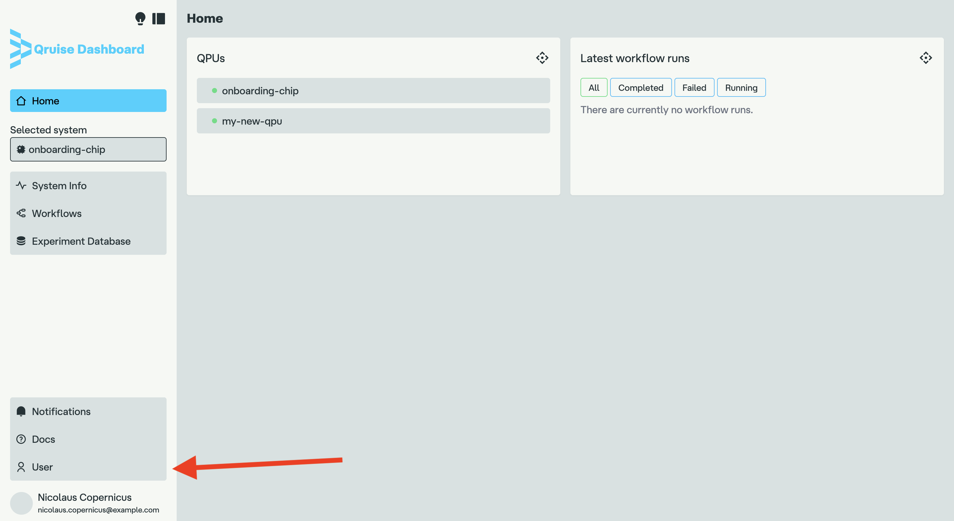Select the onboarding-chip QPU row

click(373, 91)
